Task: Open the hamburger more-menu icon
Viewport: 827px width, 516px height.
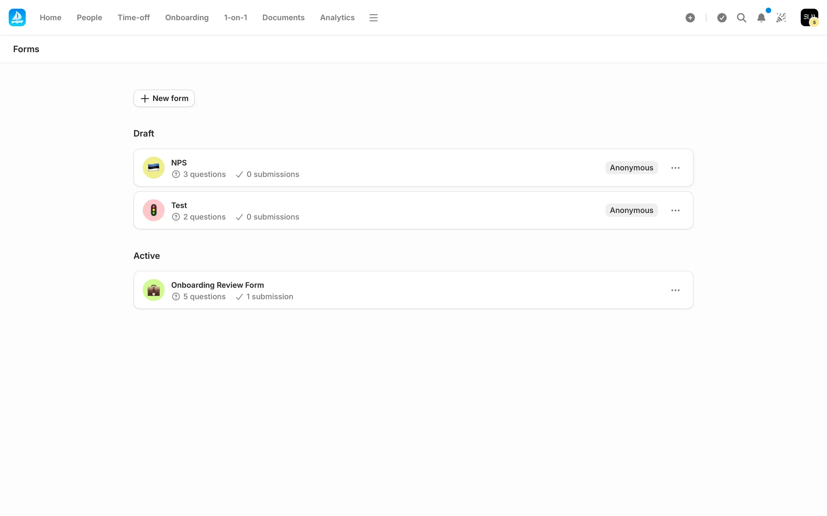Action: (373, 18)
